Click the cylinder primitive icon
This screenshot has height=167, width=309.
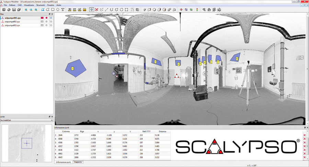[164, 10]
